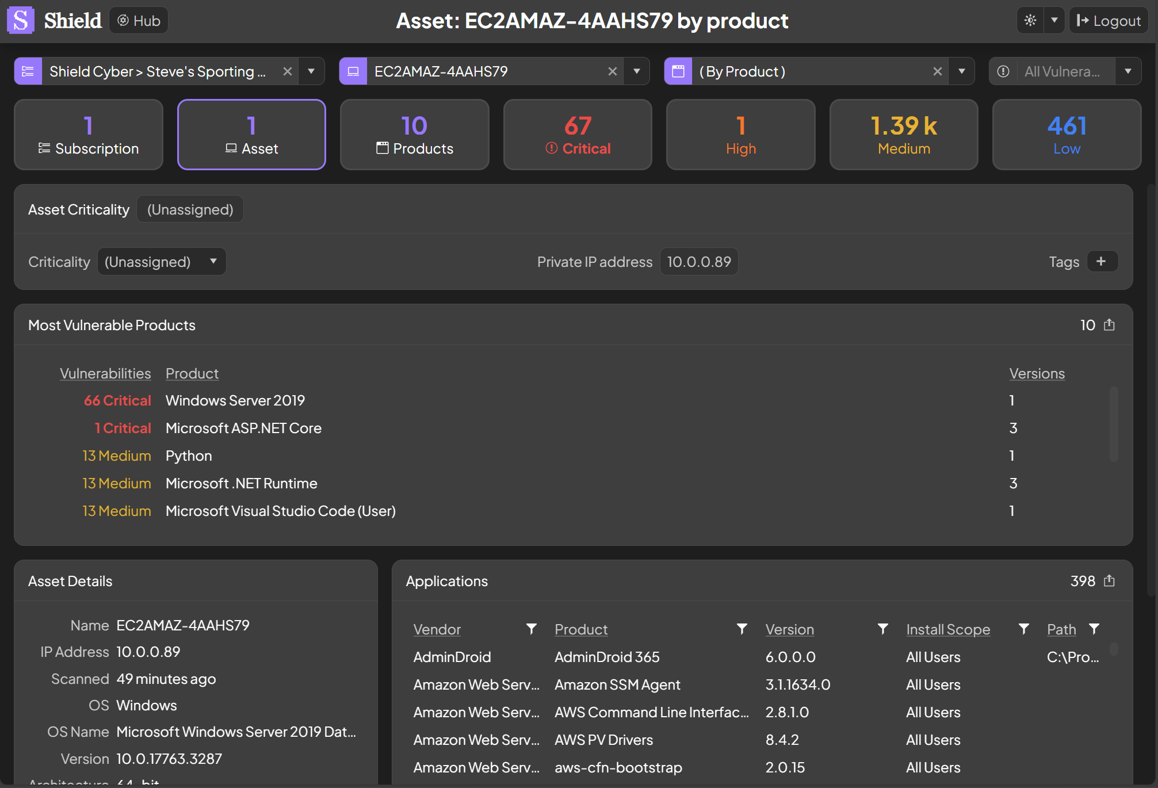The image size is (1158, 788).
Task: Expand the asset filter dropdown
Action: pos(637,71)
